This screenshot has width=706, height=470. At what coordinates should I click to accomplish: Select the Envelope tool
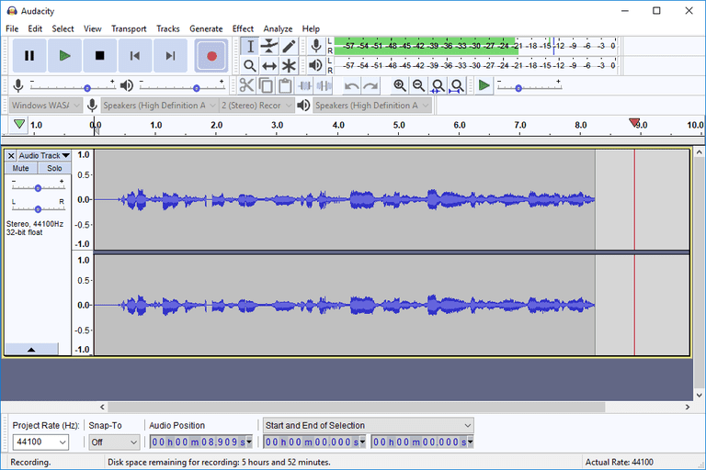coord(269,46)
